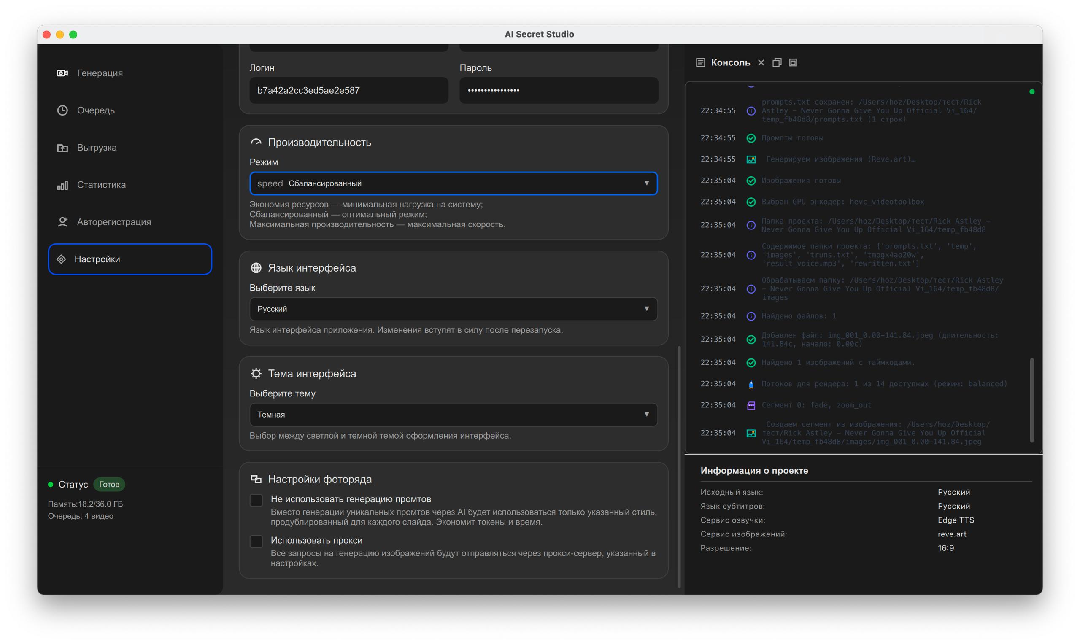
Task: Click the Логин input field
Action: pyautogui.click(x=348, y=90)
